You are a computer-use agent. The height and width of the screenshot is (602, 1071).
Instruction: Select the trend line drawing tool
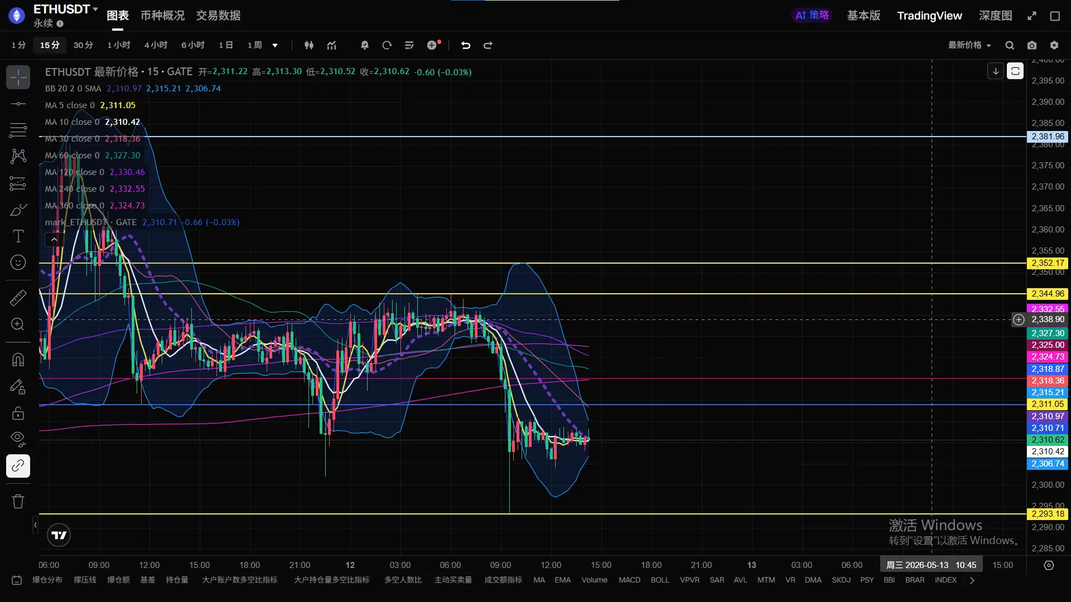click(x=18, y=104)
